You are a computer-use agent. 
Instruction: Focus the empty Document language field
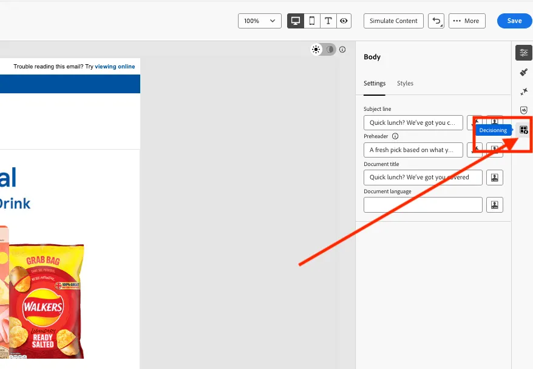tap(423, 205)
